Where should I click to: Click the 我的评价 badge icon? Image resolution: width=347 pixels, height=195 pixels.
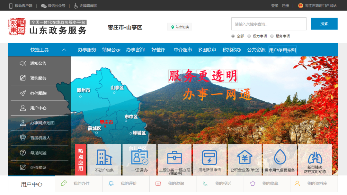pyautogui.click(x=111, y=183)
